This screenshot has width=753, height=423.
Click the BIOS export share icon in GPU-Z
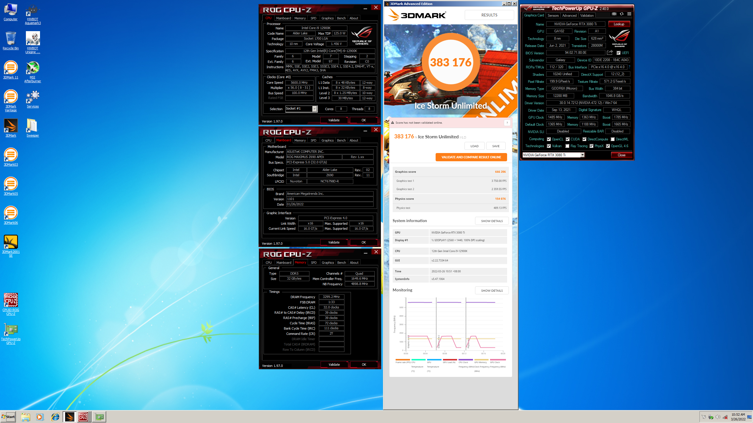tap(610, 53)
